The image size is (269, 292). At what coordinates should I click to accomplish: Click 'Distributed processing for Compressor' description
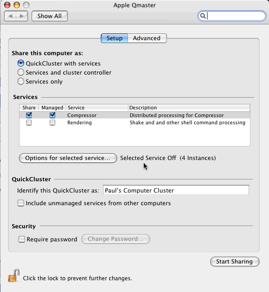[x=177, y=115]
